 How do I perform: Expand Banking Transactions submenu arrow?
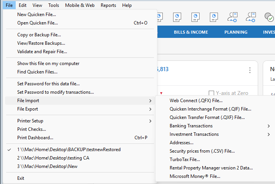pos(268,126)
